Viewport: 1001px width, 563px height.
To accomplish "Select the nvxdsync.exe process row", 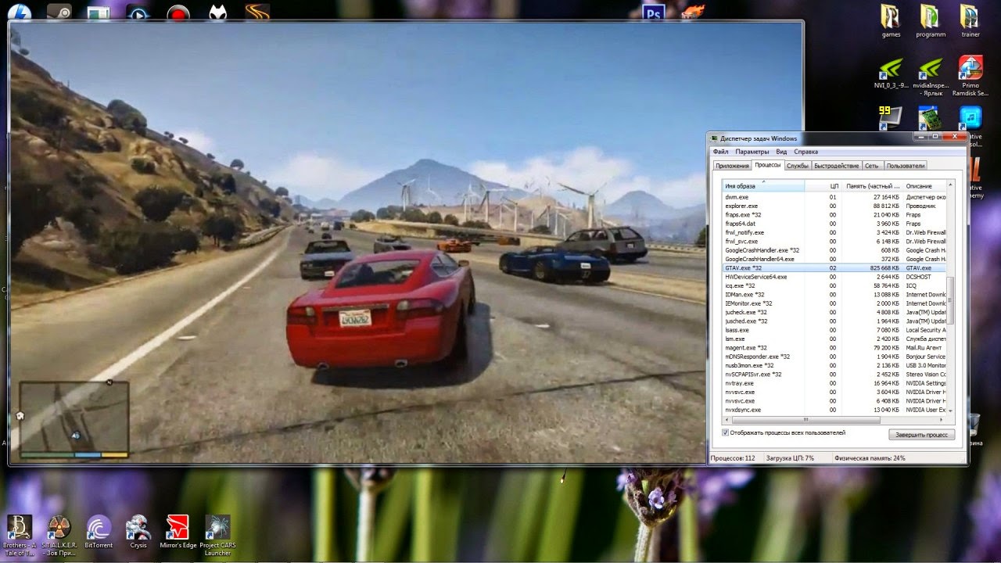I will click(834, 410).
